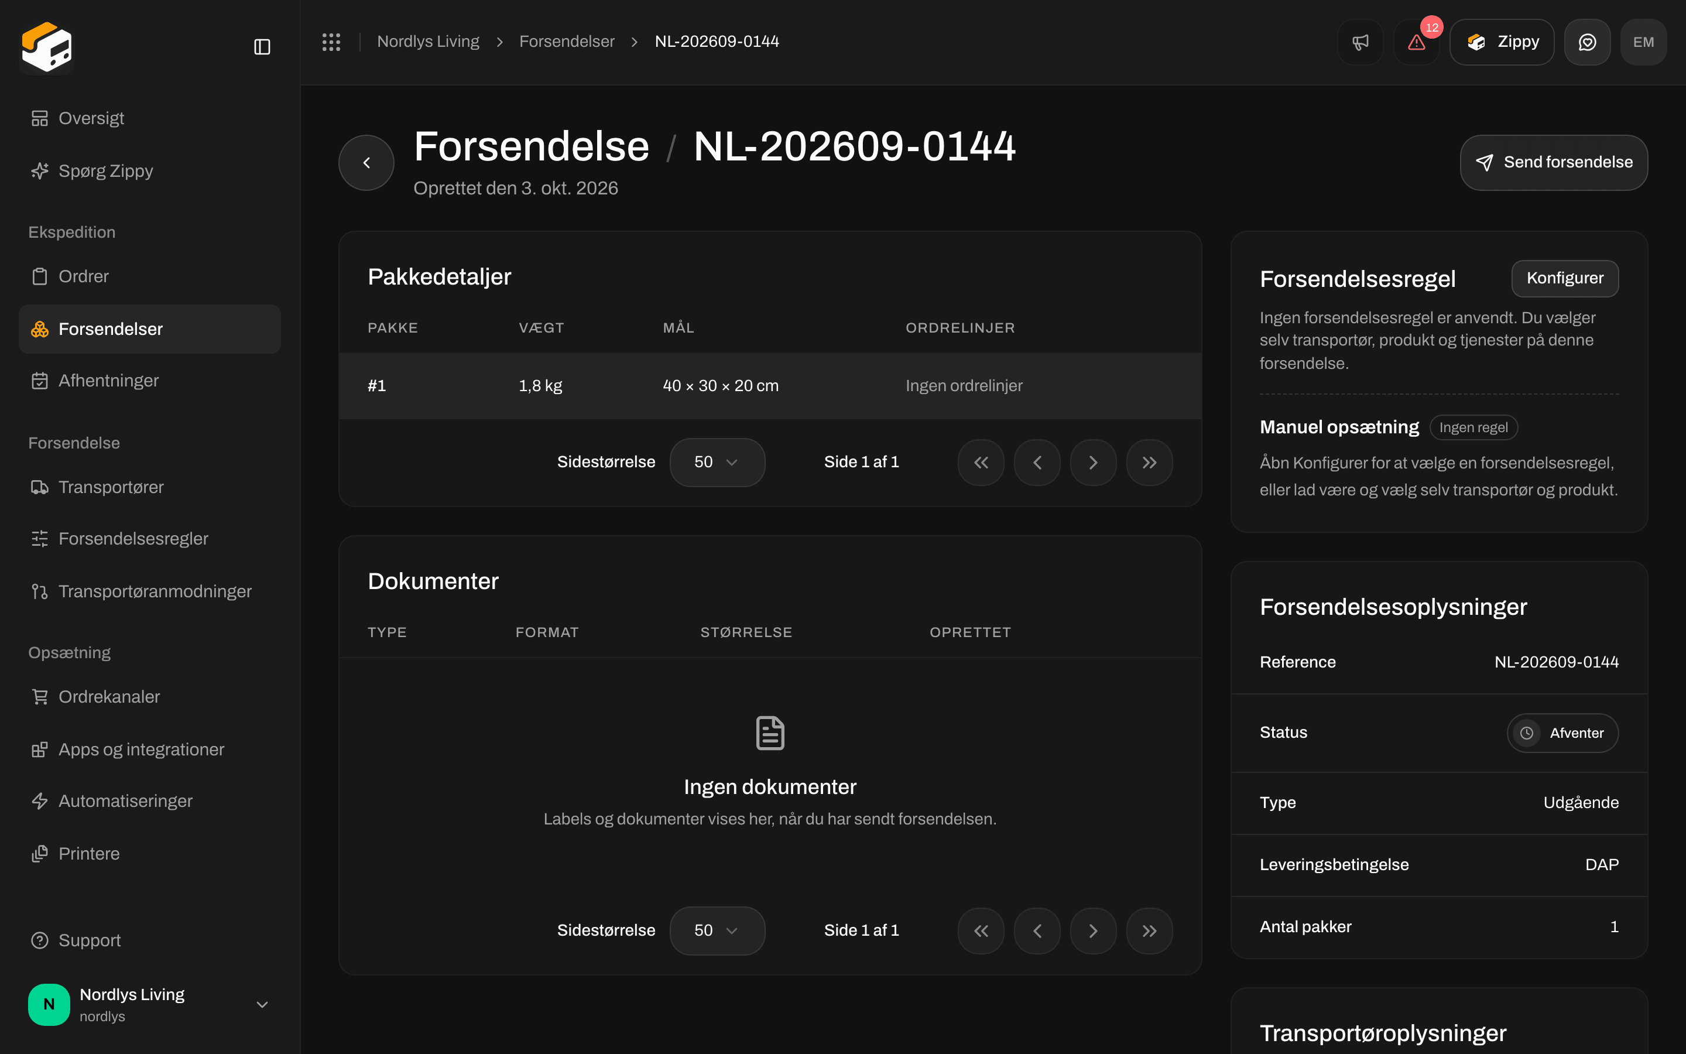Open Spørg Zippy in the sidebar
The height and width of the screenshot is (1054, 1686).
click(x=150, y=171)
